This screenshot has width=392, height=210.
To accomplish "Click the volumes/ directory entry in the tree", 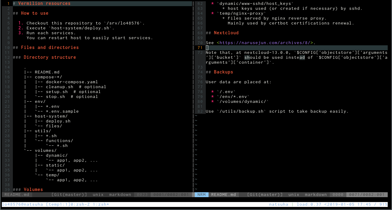I will pos(46,150).
